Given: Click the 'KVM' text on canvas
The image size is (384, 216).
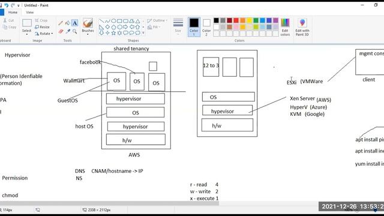Looking at the screenshot, I should [296, 114].
